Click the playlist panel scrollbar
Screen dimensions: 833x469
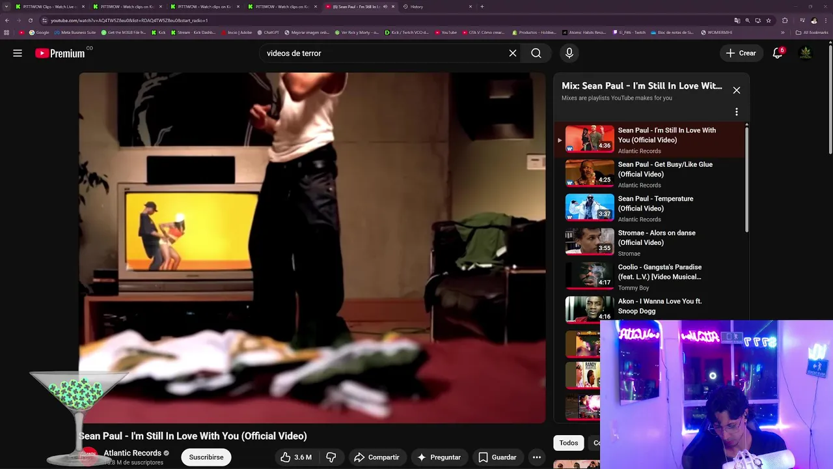pyautogui.click(x=747, y=178)
